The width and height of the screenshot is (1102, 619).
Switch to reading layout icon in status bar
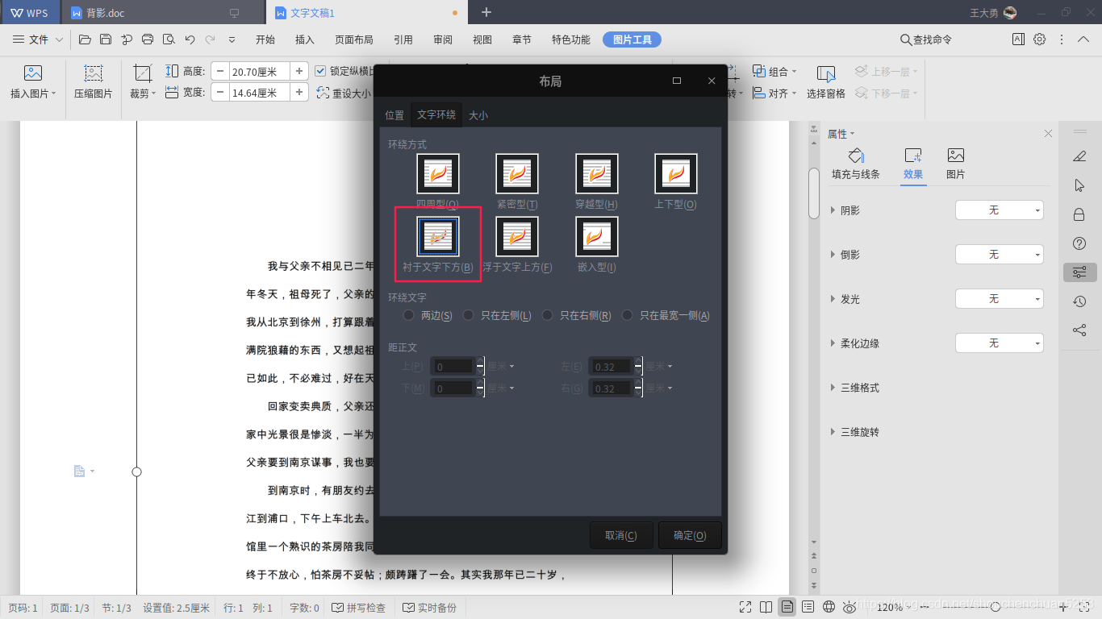[766, 607]
